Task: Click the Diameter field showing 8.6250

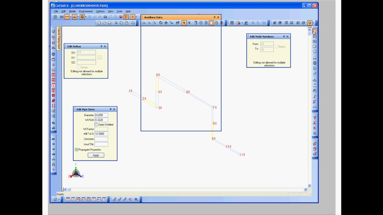Action: point(101,115)
